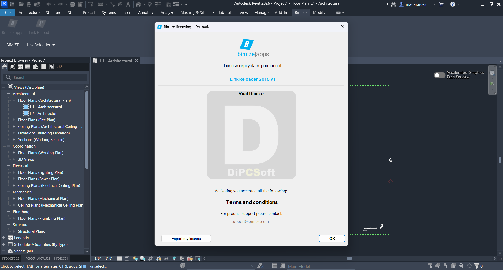Expand the 3D Views node
503x270 pixels.
(14, 159)
